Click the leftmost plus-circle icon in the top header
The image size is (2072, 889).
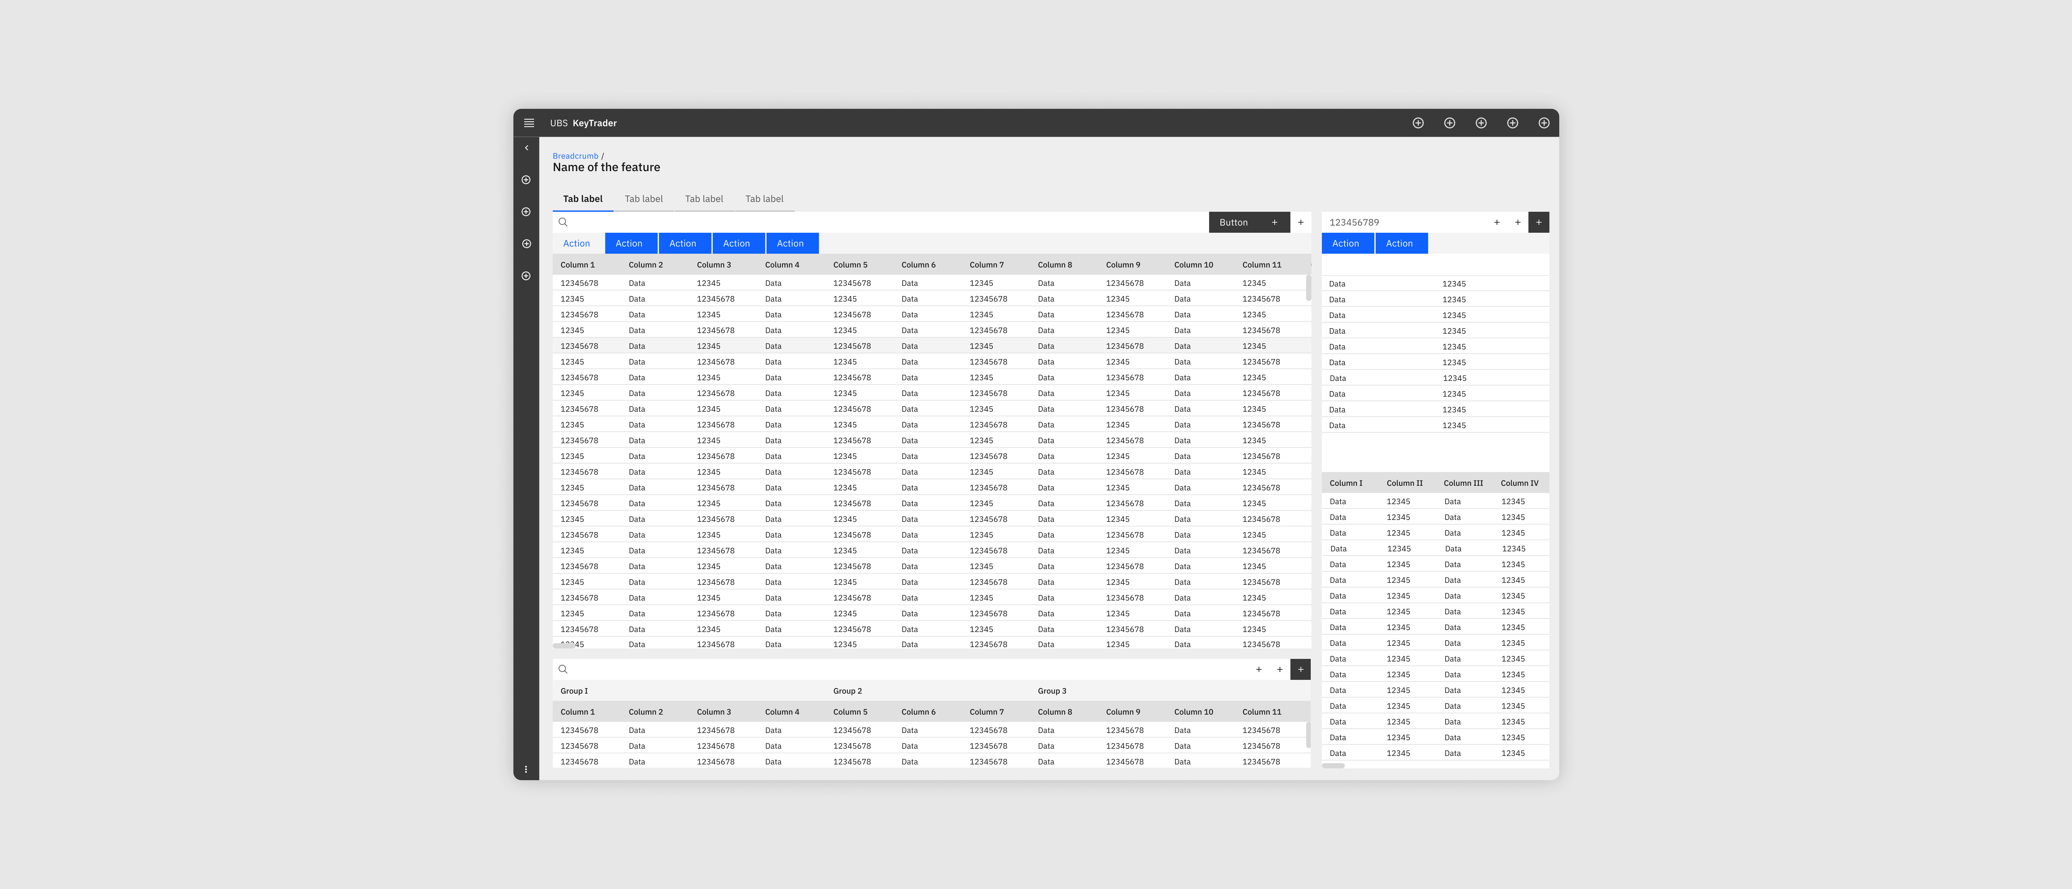click(1418, 123)
